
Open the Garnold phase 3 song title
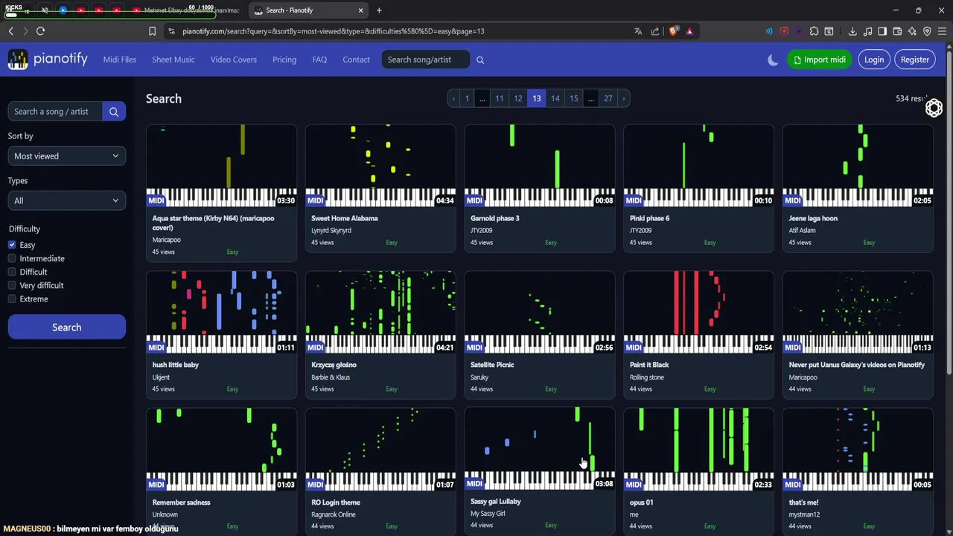point(495,218)
